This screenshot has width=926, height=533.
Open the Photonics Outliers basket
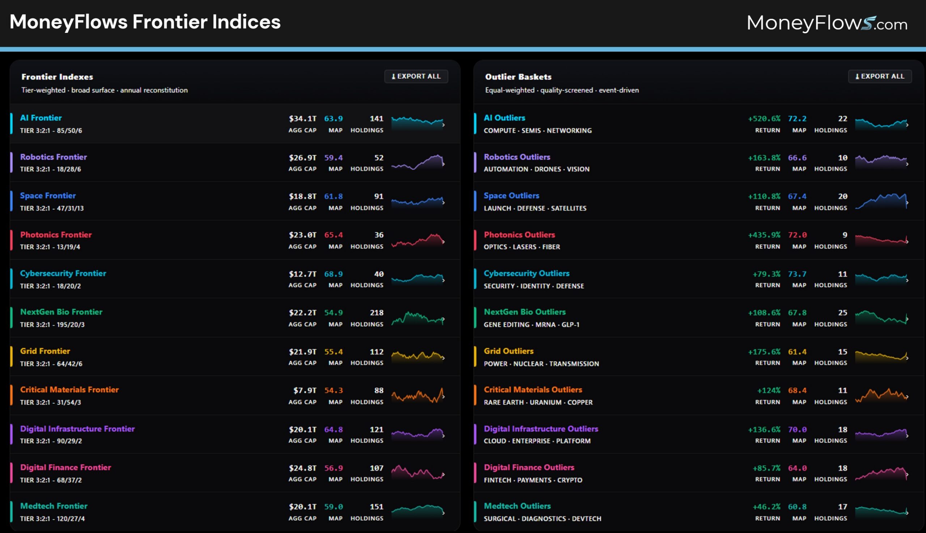(699, 240)
